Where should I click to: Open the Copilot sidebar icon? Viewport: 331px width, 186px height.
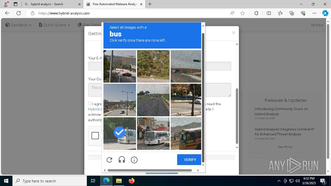(x=325, y=13)
